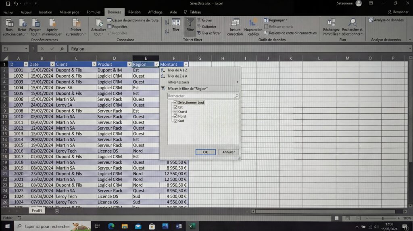Open the Quick Access toolbar customize dropdown
413x231 pixels.
coord(35,3)
